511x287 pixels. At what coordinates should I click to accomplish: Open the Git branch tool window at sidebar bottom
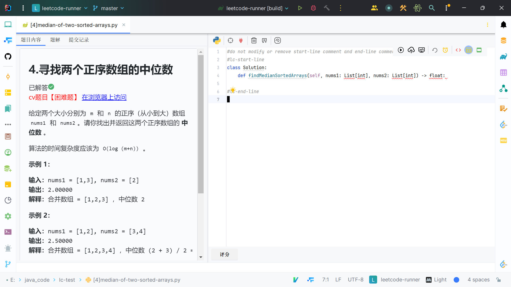coord(8,264)
